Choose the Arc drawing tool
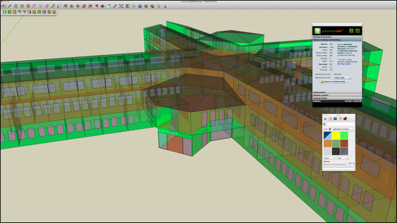 pyautogui.click(x=34, y=6)
